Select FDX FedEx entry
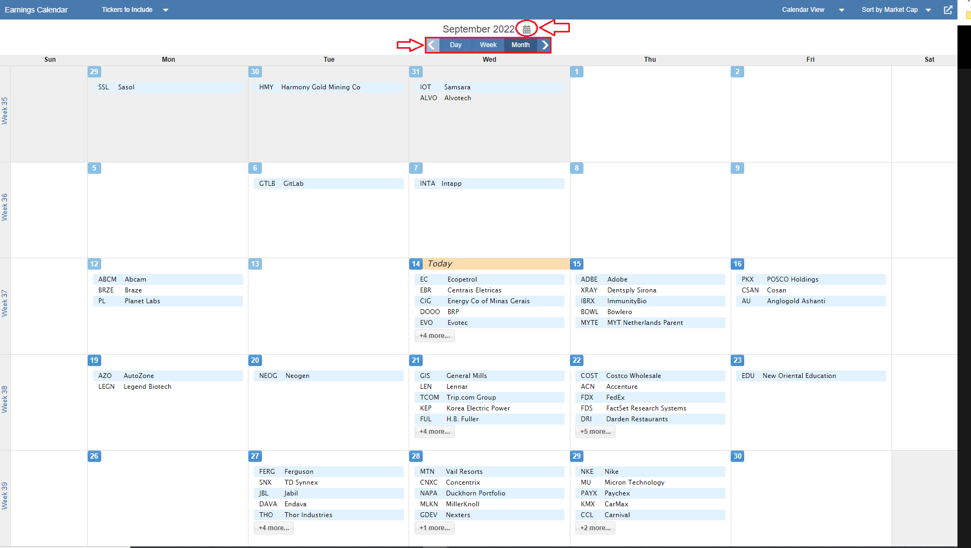This screenshot has width=971, height=548. (x=650, y=397)
